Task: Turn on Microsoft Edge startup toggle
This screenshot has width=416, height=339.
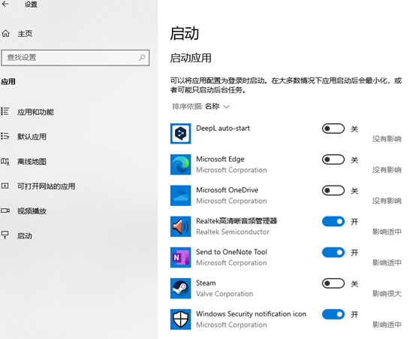Action: tap(333, 159)
